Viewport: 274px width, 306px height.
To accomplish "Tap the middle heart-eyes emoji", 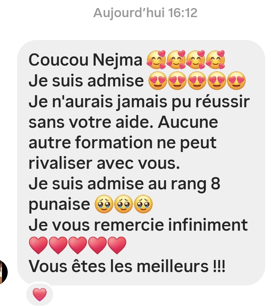I will [197, 81].
